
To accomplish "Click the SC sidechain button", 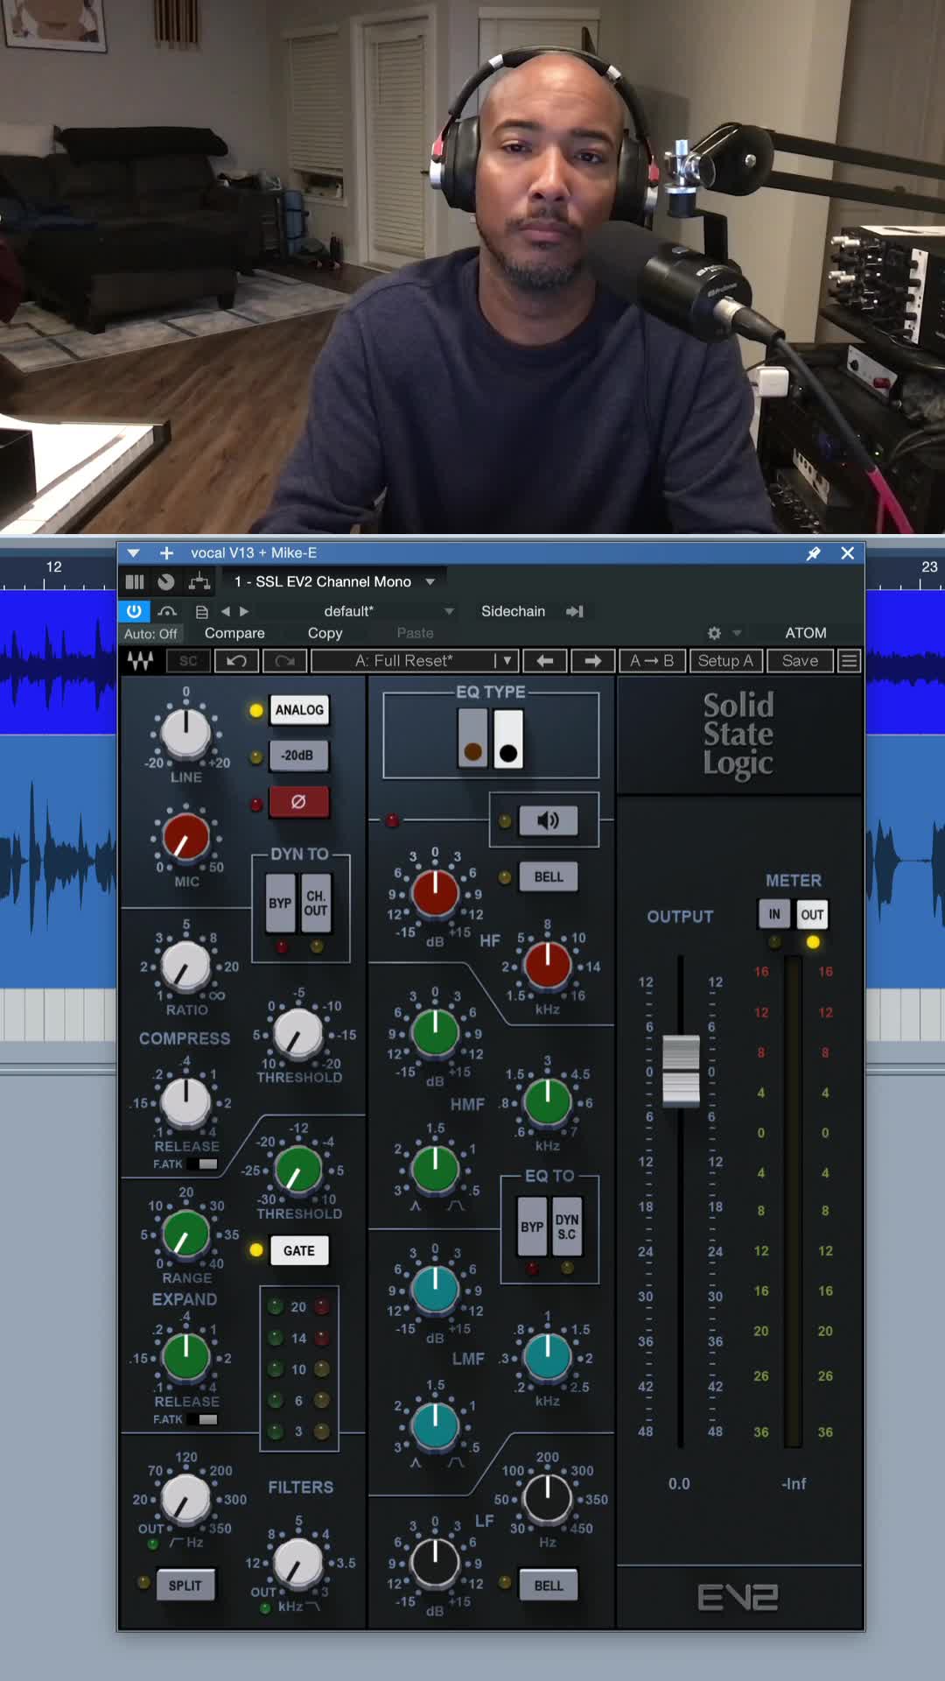I will point(188,661).
